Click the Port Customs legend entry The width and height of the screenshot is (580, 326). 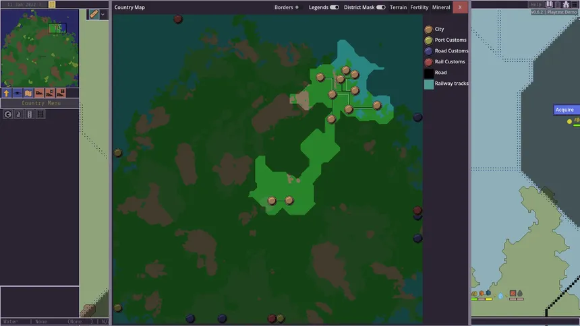click(451, 40)
